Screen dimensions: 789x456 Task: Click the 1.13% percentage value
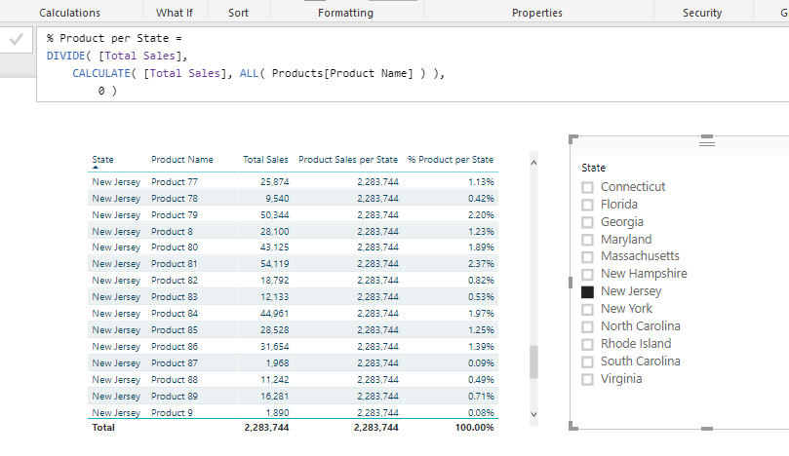[481, 181]
